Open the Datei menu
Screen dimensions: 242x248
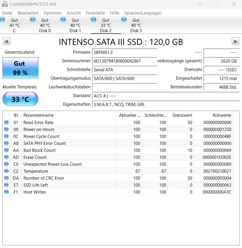7,13
